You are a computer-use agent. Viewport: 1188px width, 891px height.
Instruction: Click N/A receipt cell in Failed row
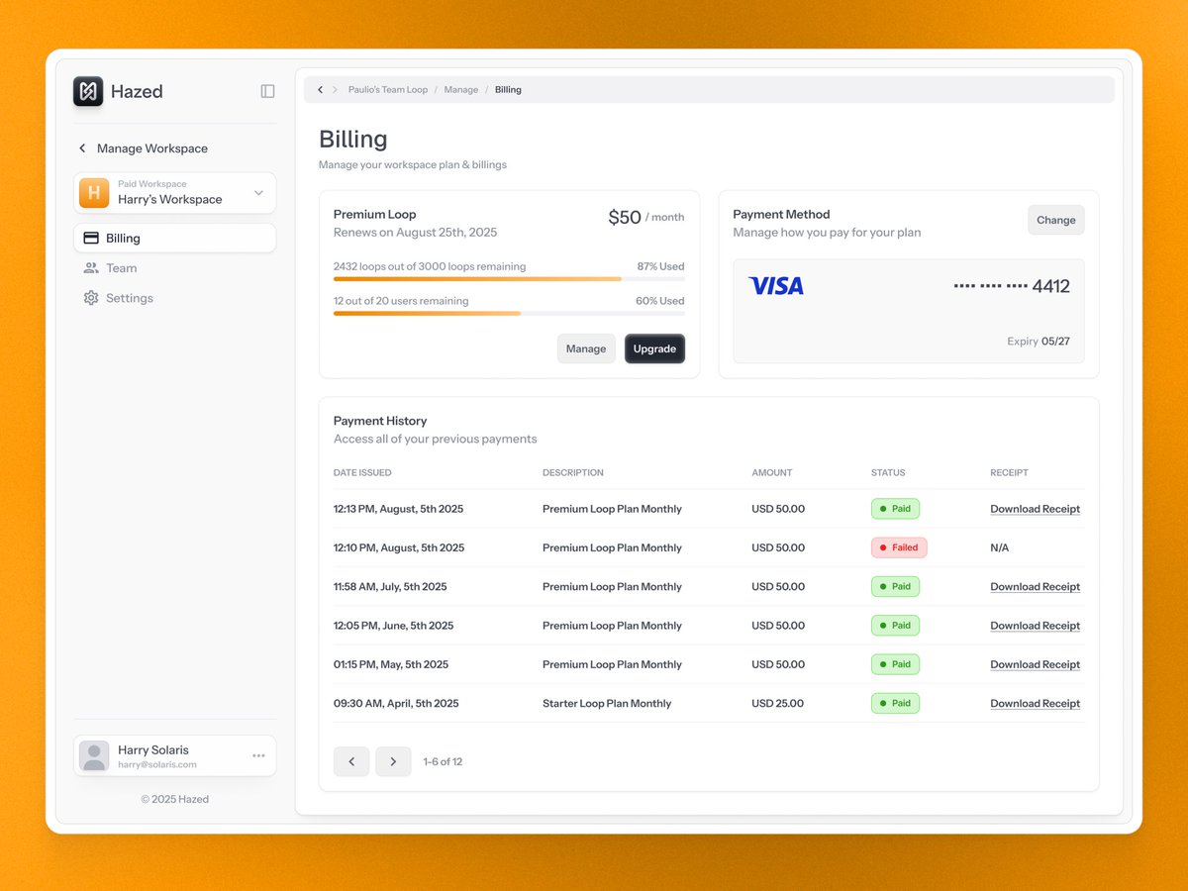[x=1000, y=547]
